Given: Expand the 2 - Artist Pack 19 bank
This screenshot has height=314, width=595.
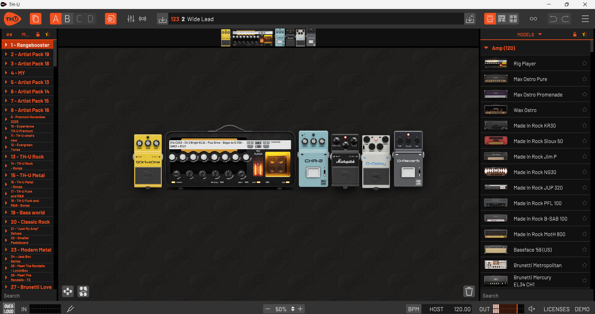Looking at the screenshot, I should (6, 54).
